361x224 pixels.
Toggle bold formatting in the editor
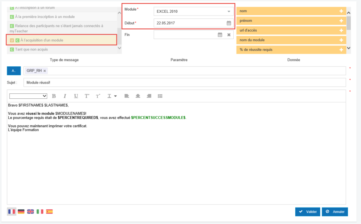[x=54, y=96]
